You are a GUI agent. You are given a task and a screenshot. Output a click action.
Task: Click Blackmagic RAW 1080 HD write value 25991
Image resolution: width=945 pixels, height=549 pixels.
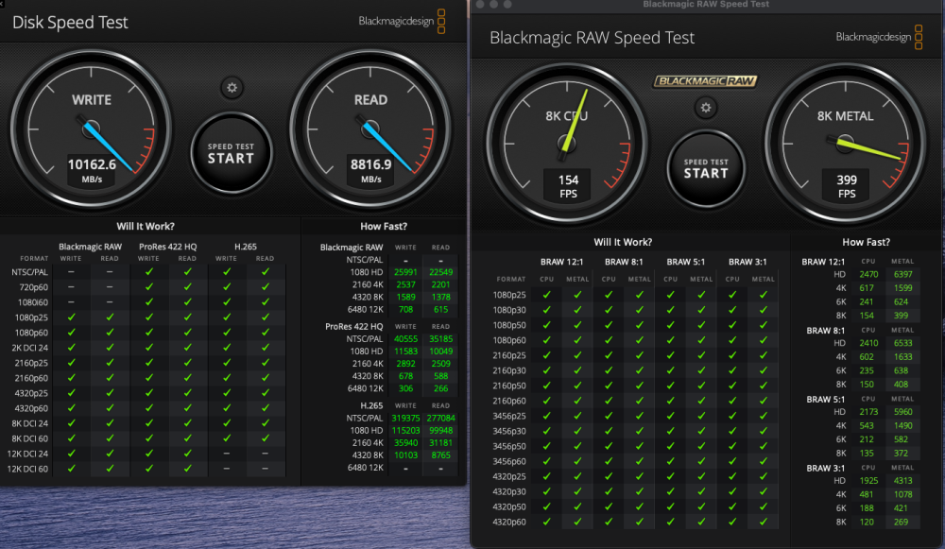click(x=405, y=272)
